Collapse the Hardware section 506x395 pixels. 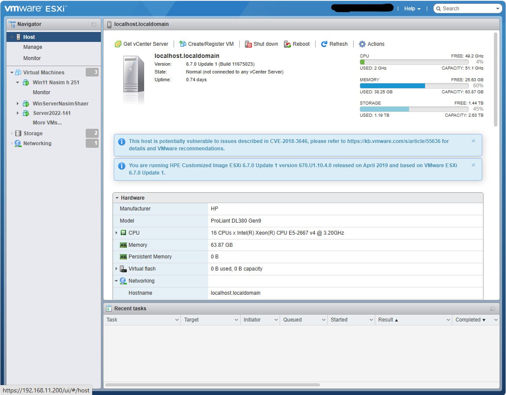117,198
